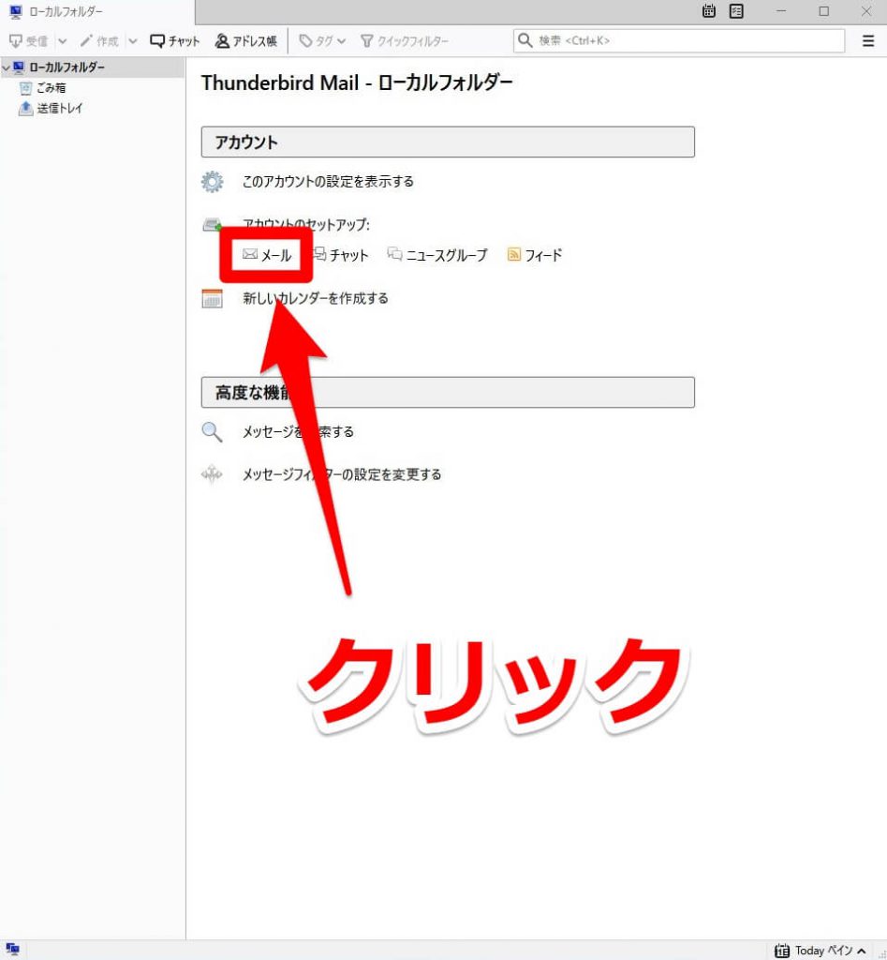Click 新しいカレンダーを作成する link
The height and width of the screenshot is (960, 887).
(x=316, y=298)
